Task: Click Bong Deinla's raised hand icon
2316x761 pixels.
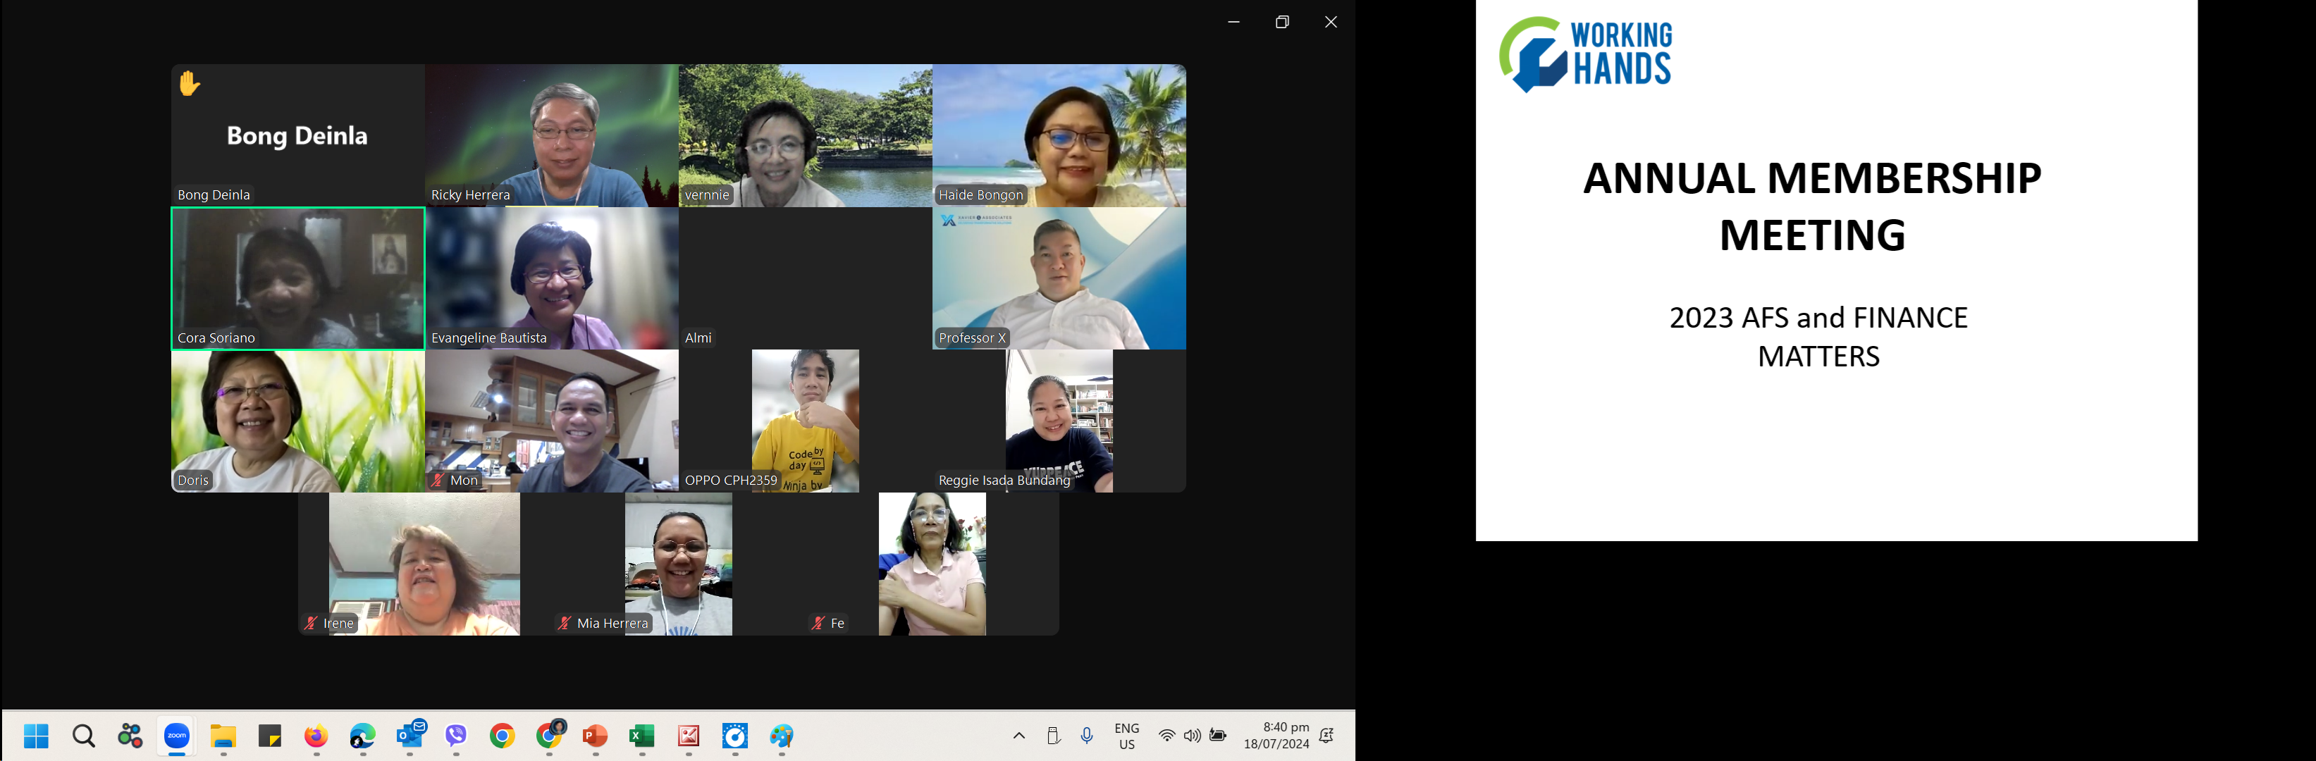Action: (189, 84)
